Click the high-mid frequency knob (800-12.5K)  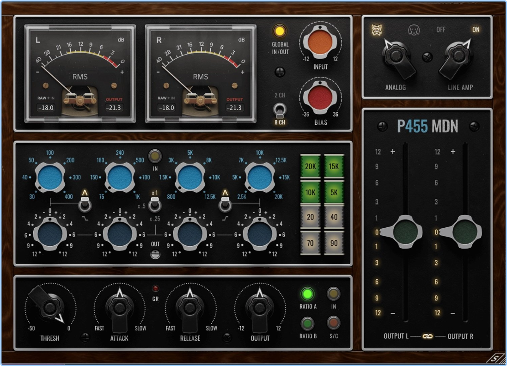190,177
